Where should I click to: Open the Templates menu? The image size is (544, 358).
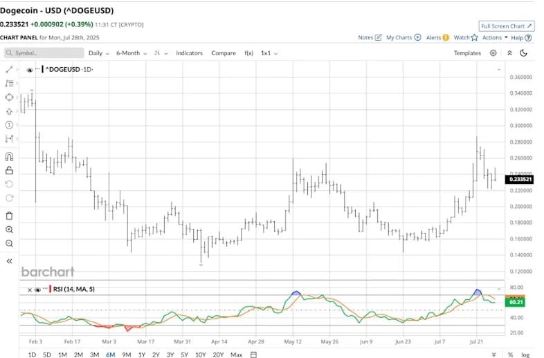(x=467, y=53)
